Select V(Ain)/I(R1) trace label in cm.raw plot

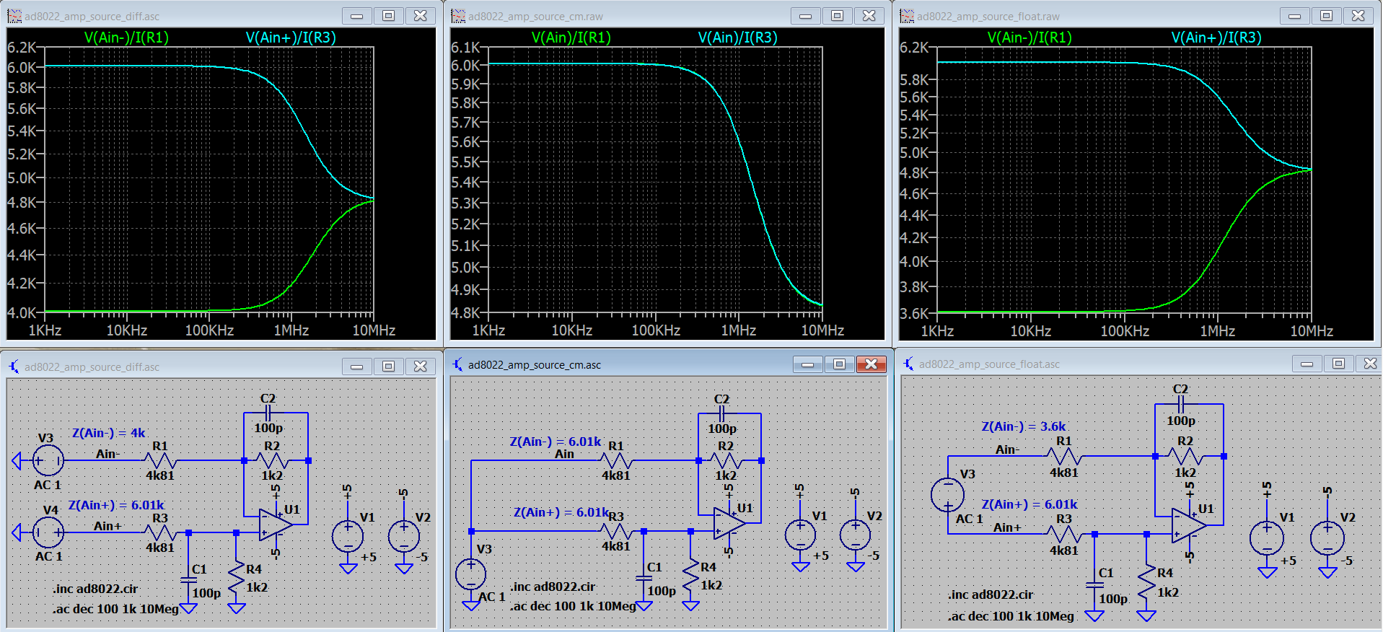571,38
